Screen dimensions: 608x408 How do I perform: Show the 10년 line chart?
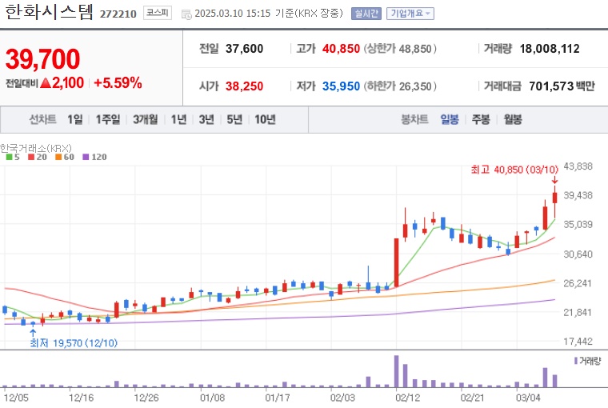(266, 119)
